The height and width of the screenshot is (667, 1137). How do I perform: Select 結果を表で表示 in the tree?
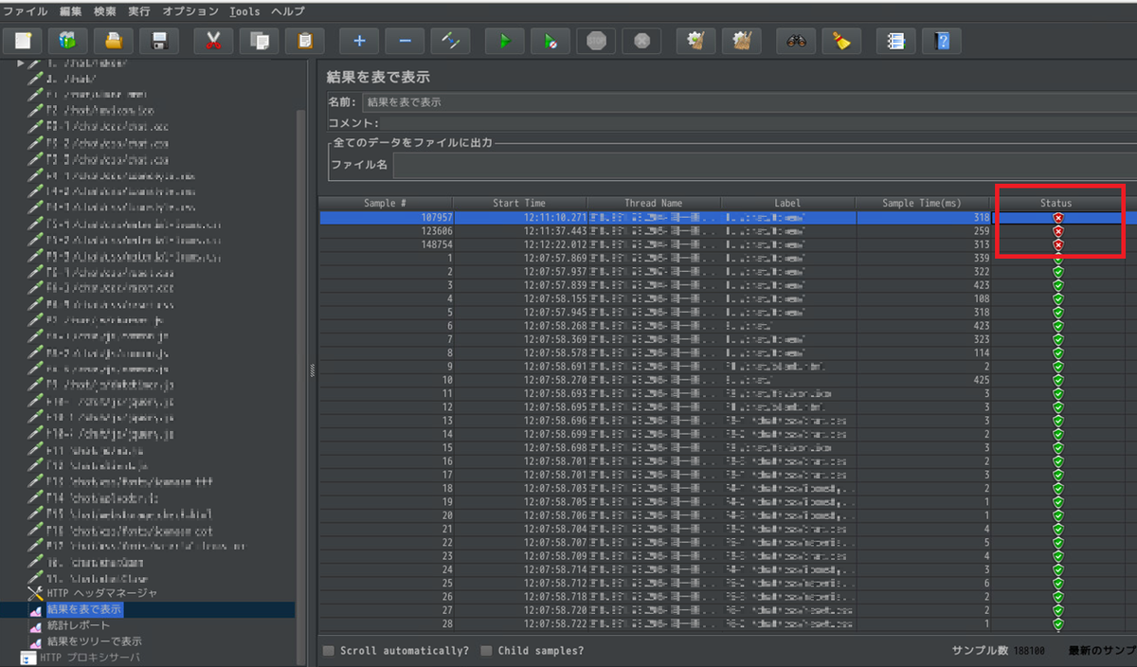point(85,609)
